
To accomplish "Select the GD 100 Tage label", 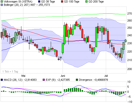I will 72,1.
